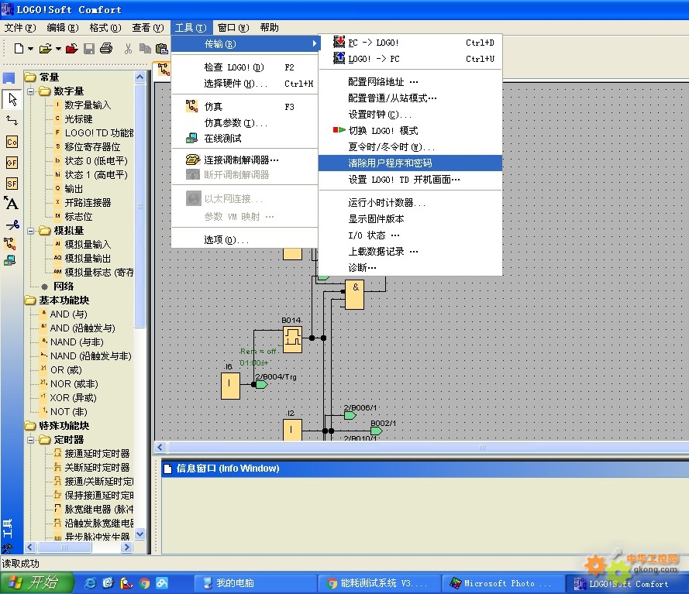Image resolution: width=689 pixels, height=594 pixels.
Task: Open the 帮助 menu
Action: [x=270, y=28]
